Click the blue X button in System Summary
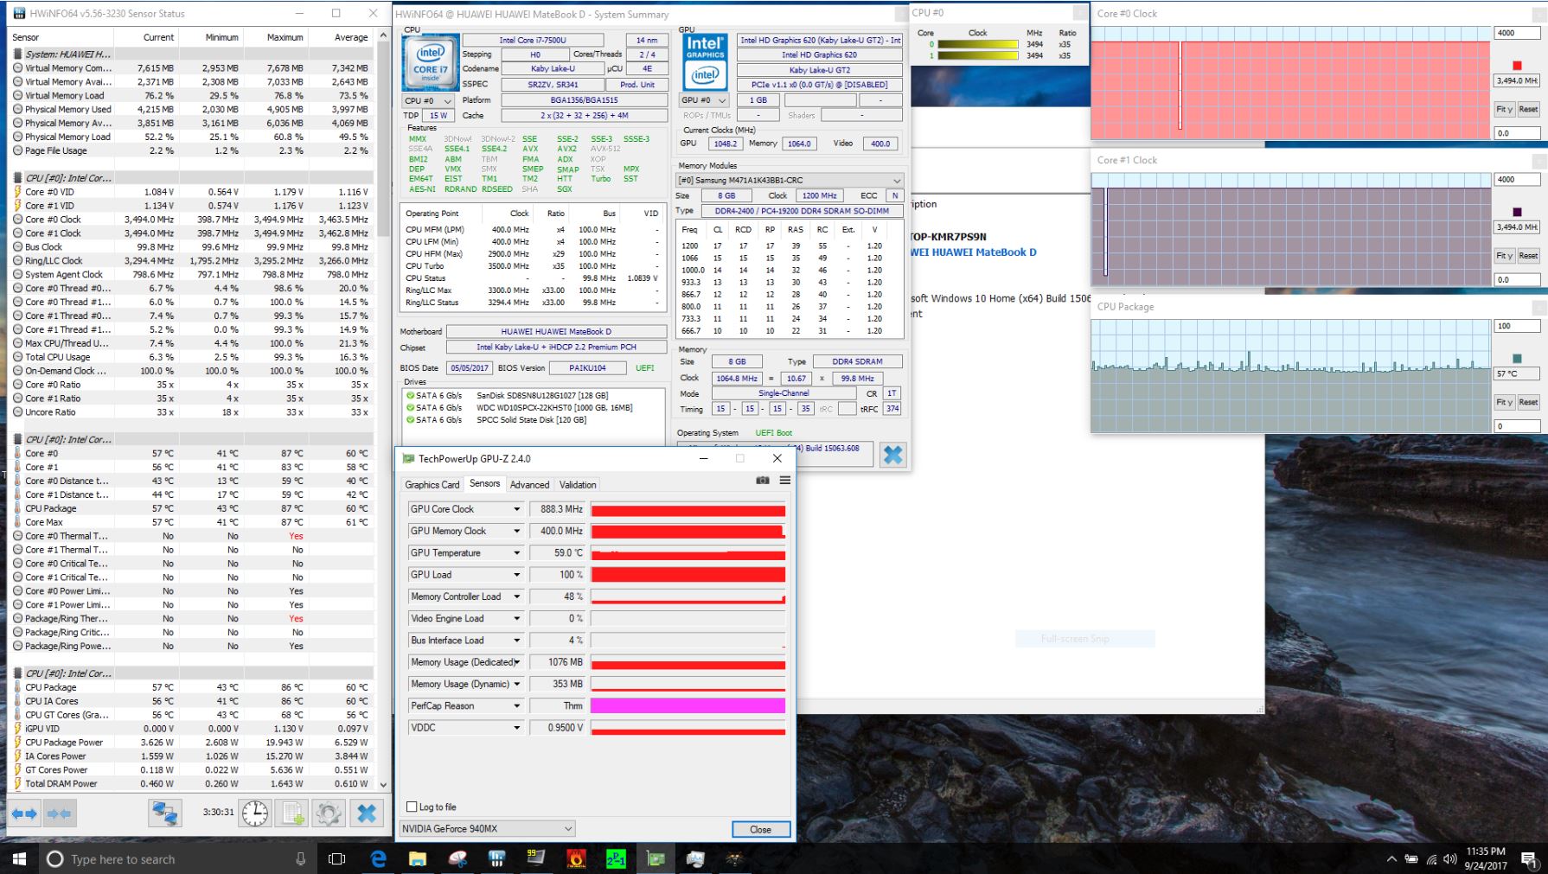Image resolution: width=1548 pixels, height=874 pixels. click(x=892, y=455)
